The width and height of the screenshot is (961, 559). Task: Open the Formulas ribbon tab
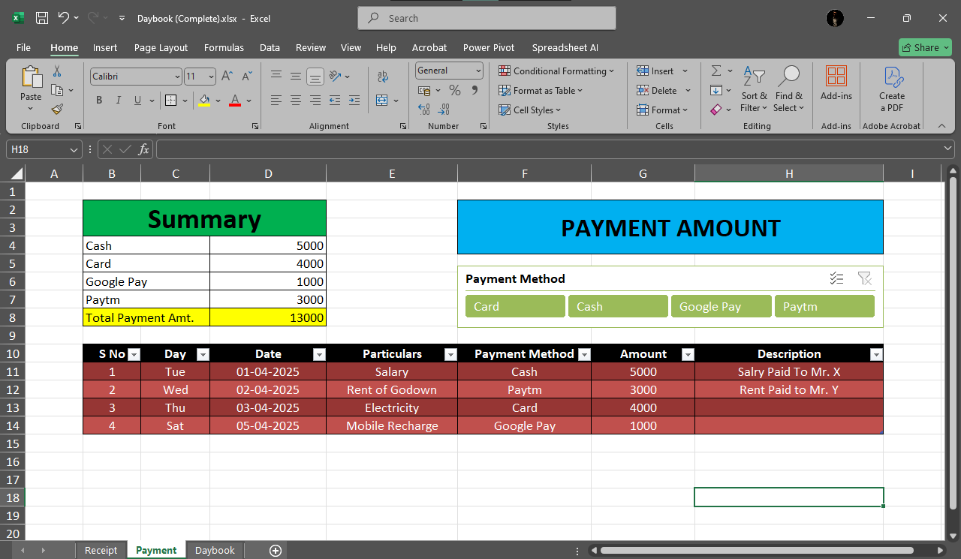click(224, 47)
